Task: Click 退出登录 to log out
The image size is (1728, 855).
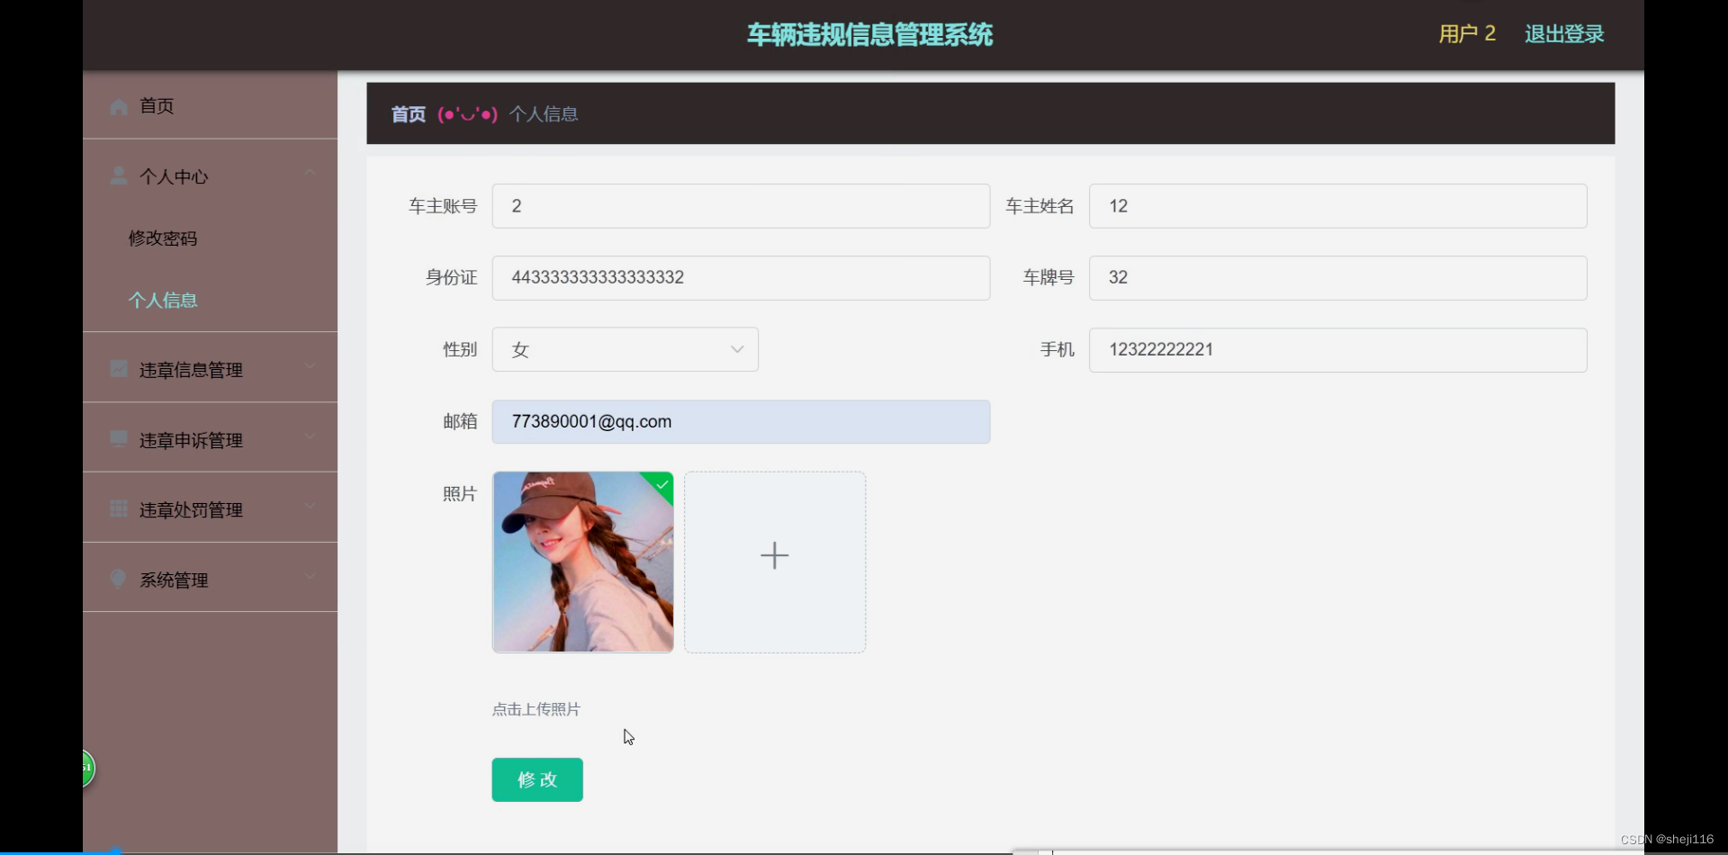Action: [1563, 34]
